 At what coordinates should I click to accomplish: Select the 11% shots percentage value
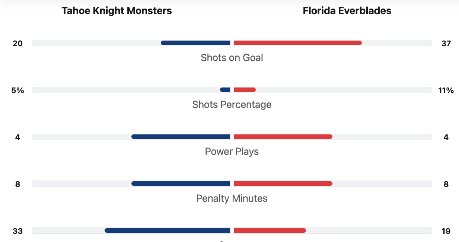(x=446, y=90)
